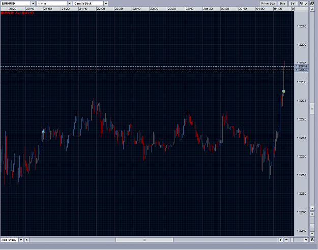The height and width of the screenshot is (250, 318).
Task: Open the Add Study dropdown arrow
Action: [x=21, y=240]
